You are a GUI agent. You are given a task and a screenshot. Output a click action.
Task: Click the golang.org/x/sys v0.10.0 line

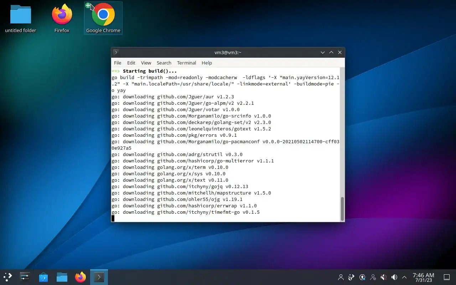click(169, 173)
